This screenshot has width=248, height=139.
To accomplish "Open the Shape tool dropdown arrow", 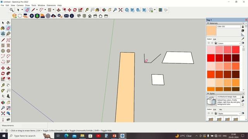I will pos(53,10).
